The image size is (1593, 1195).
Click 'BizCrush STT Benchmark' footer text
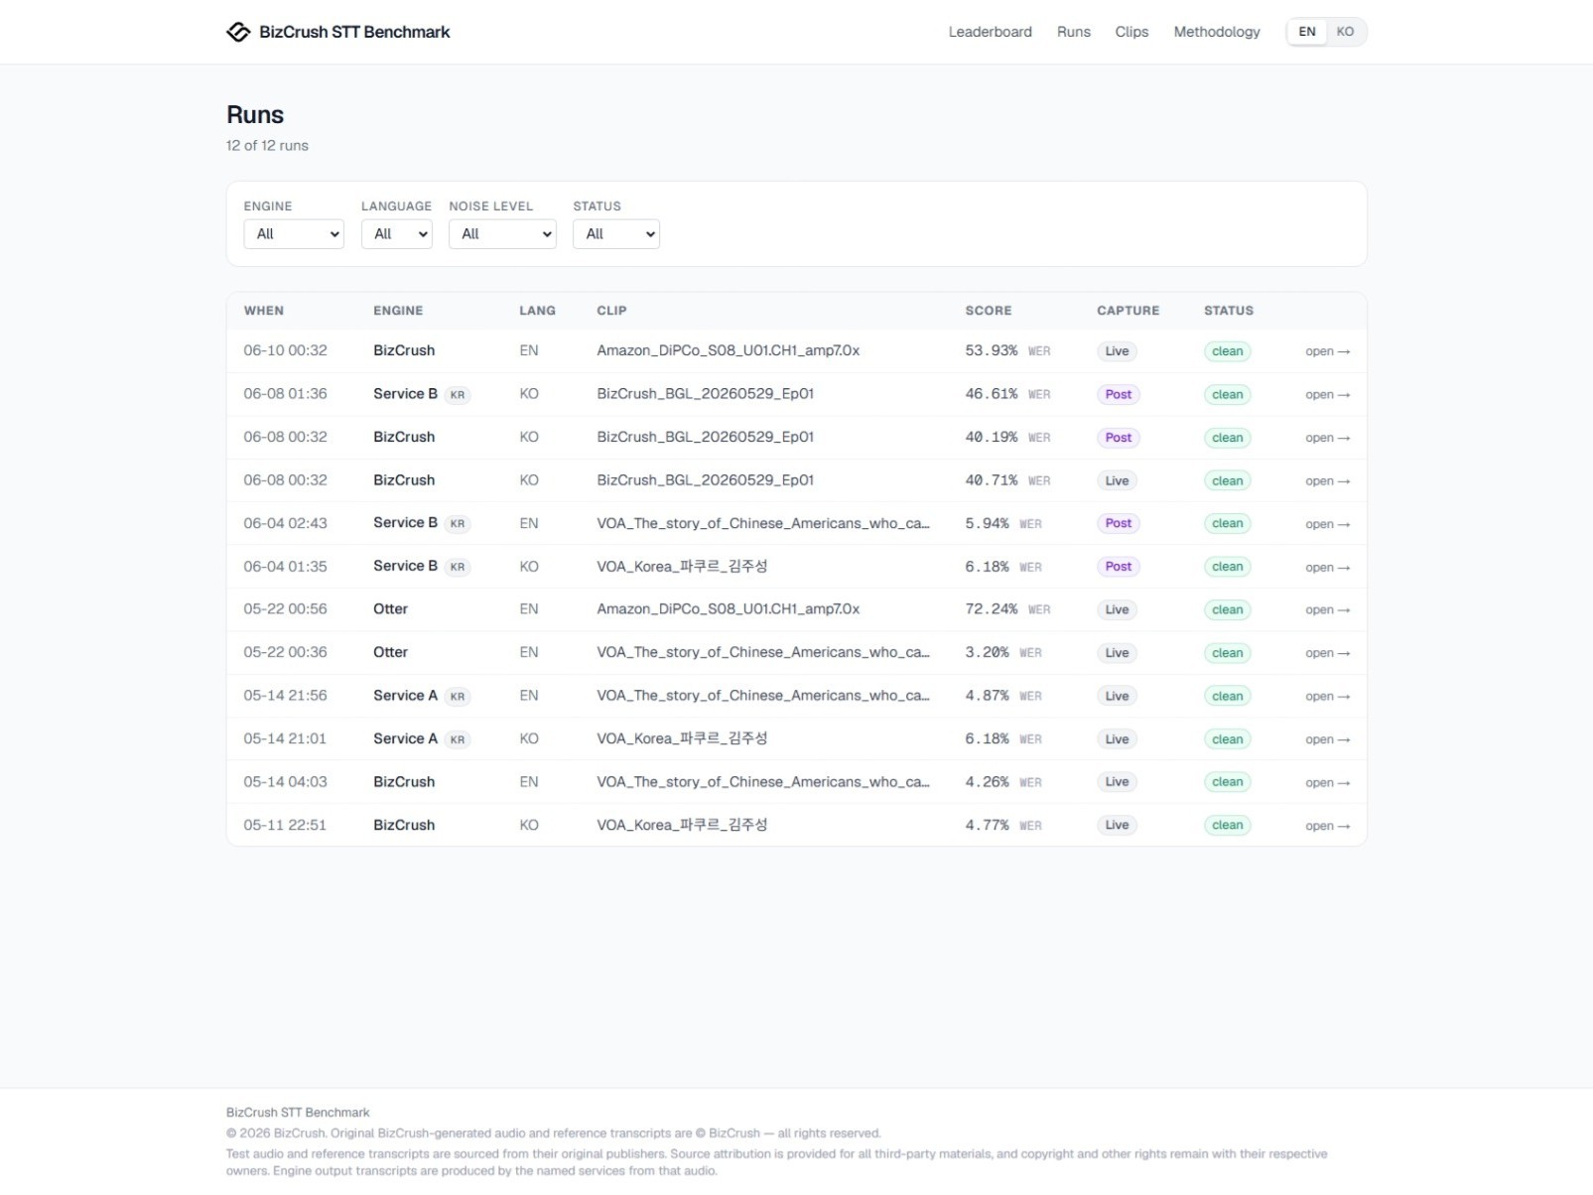[298, 1113]
